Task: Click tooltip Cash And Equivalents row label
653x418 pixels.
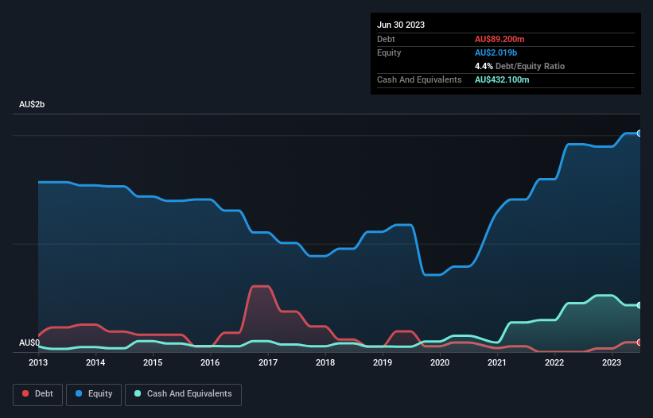Action: tap(419, 79)
